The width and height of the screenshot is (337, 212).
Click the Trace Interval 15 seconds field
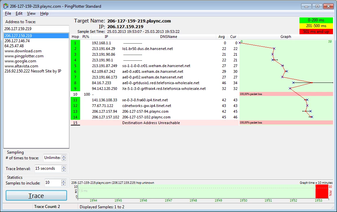click(x=48, y=168)
